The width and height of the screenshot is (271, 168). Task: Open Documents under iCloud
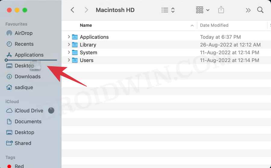[x=28, y=121]
